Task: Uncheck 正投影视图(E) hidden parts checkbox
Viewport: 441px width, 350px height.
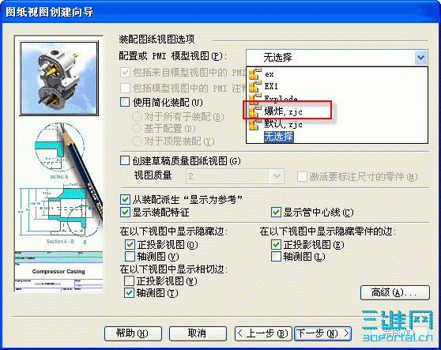Action: tap(276, 245)
